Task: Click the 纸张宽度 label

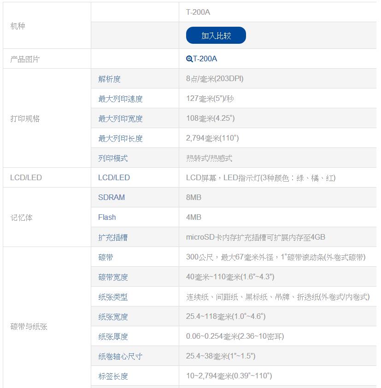Action: click(113, 317)
